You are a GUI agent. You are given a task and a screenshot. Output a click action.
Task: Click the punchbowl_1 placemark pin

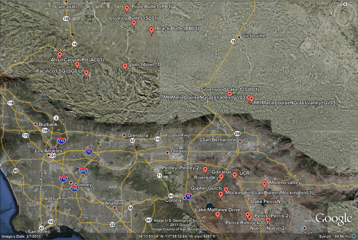click(125, 66)
